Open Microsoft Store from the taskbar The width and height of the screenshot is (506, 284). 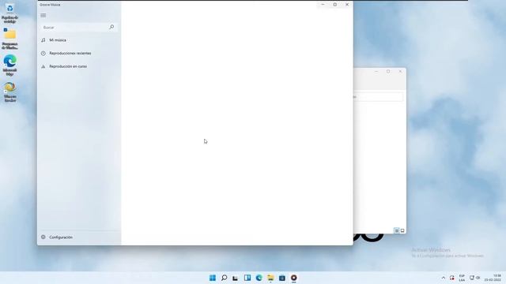click(x=282, y=278)
